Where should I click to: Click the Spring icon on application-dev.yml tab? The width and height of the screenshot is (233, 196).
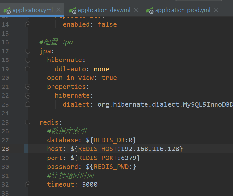pos(73,10)
